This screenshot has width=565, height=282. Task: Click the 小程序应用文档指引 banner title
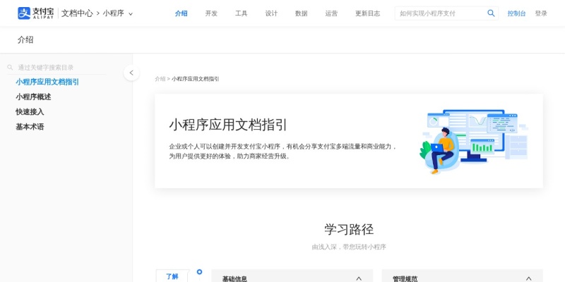click(x=228, y=125)
